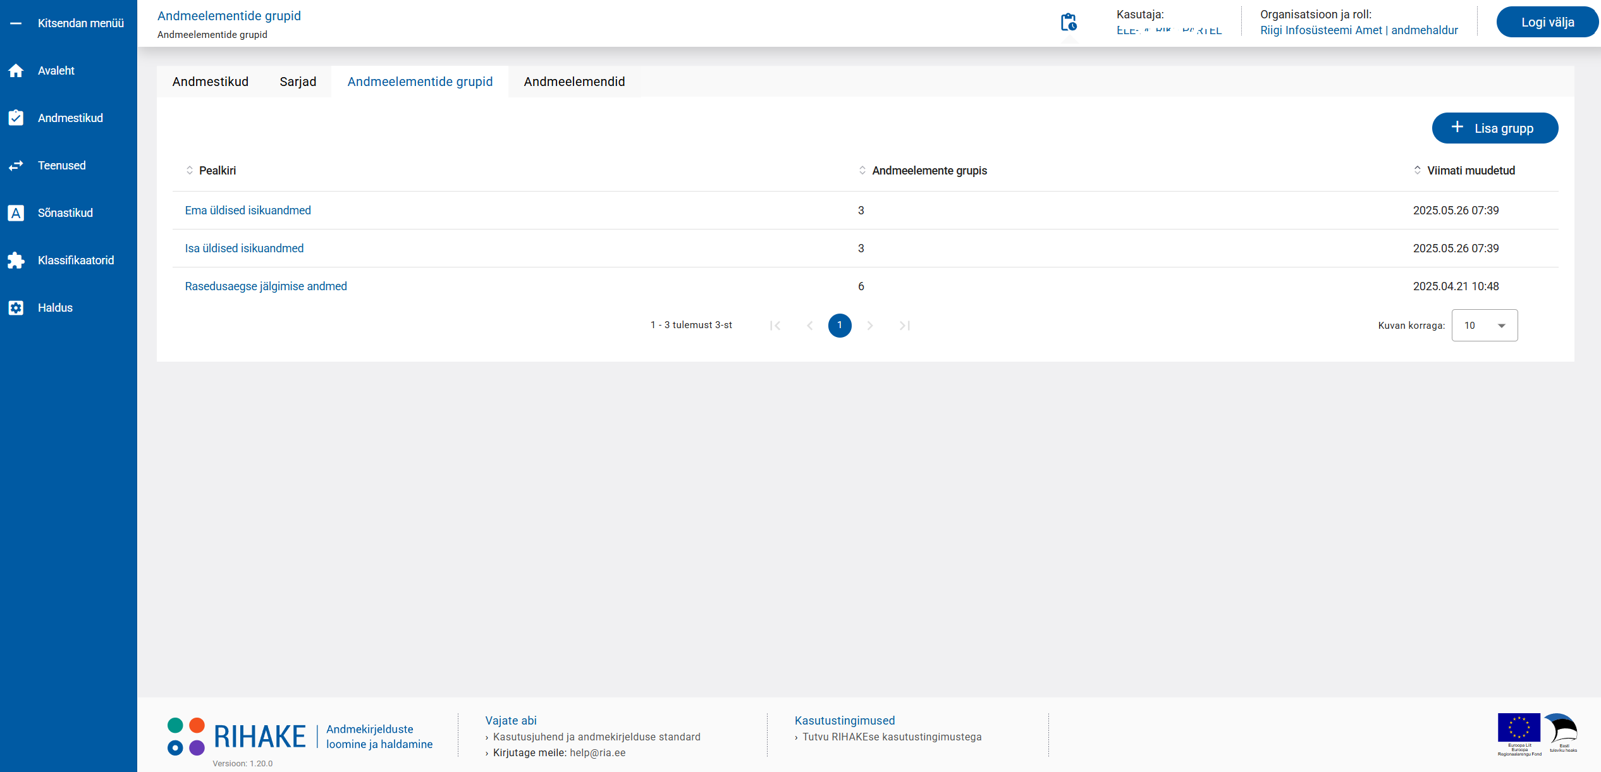Click the Avaleht home icon
This screenshot has width=1601, height=772.
(x=16, y=71)
